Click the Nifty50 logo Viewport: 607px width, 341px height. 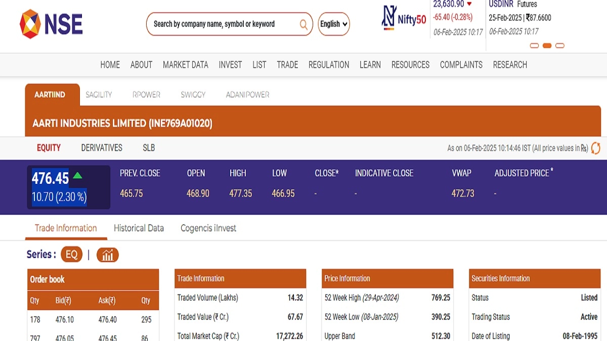pos(404,19)
